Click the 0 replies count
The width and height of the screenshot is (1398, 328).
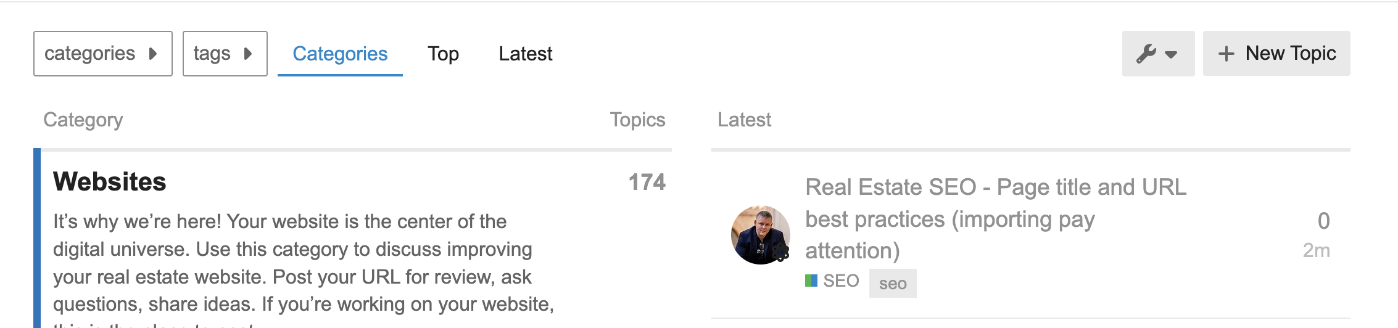point(1323,221)
